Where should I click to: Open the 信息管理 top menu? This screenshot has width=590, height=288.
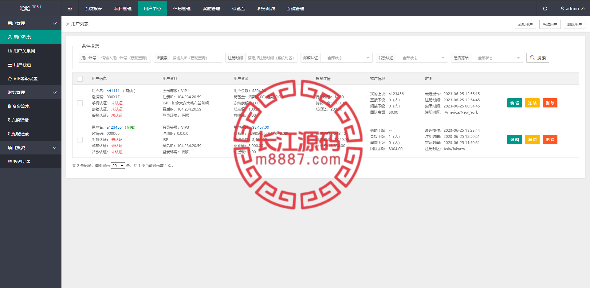pos(182,9)
